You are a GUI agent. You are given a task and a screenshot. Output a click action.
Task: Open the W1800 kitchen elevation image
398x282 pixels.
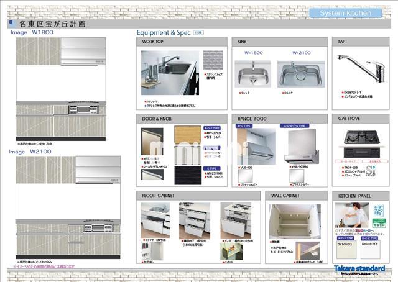click(61, 89)
